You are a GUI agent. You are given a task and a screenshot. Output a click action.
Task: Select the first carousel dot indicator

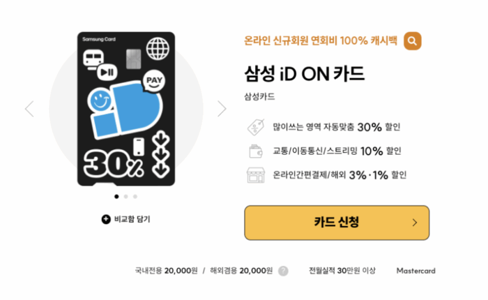tap(116, 197)
